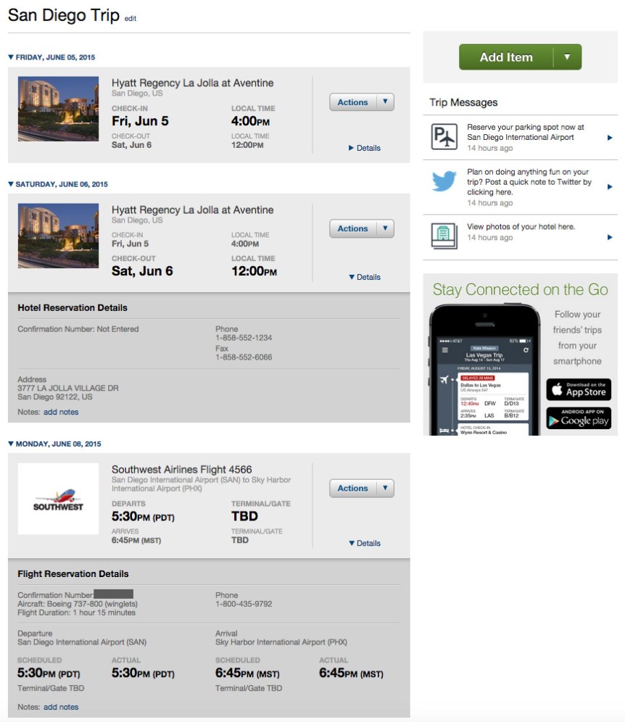Collapse the FRIDAY, JUNE 05 section

(9, 57)
